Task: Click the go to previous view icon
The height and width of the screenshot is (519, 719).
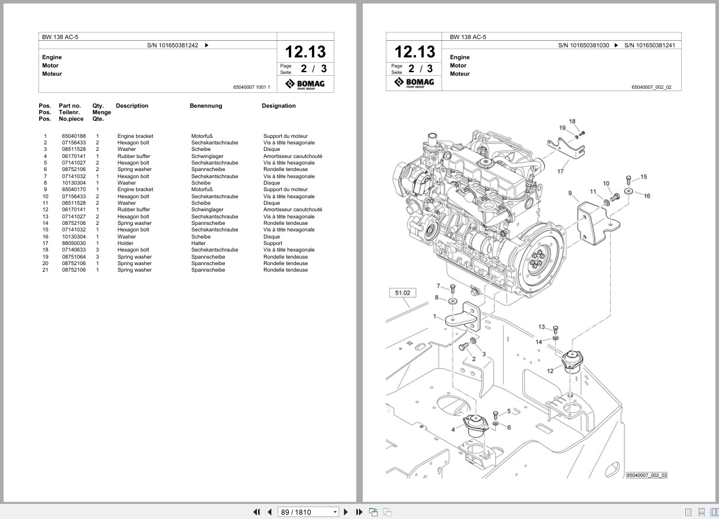Action: click(x=373, y=512)
